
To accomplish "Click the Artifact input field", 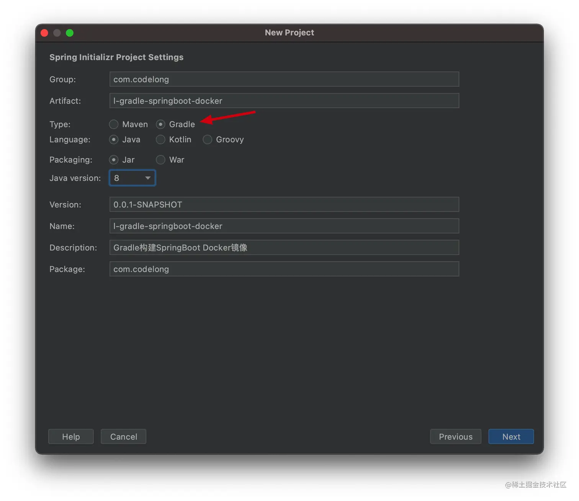I will click(284, 101).
